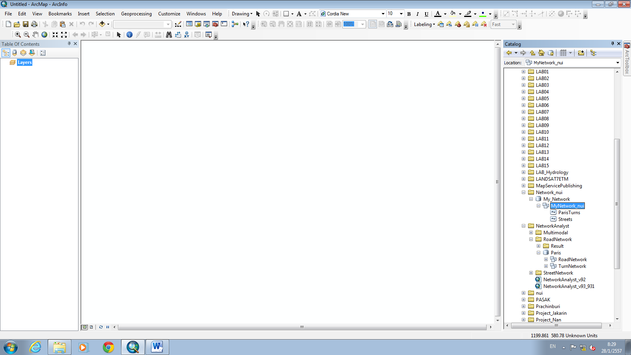631x355 pixels.
Task: Click the Add Data button
Action: [102, 24]
